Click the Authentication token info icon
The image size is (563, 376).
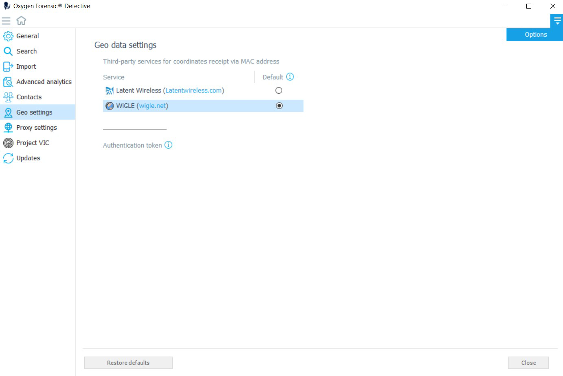pos(168,145)
